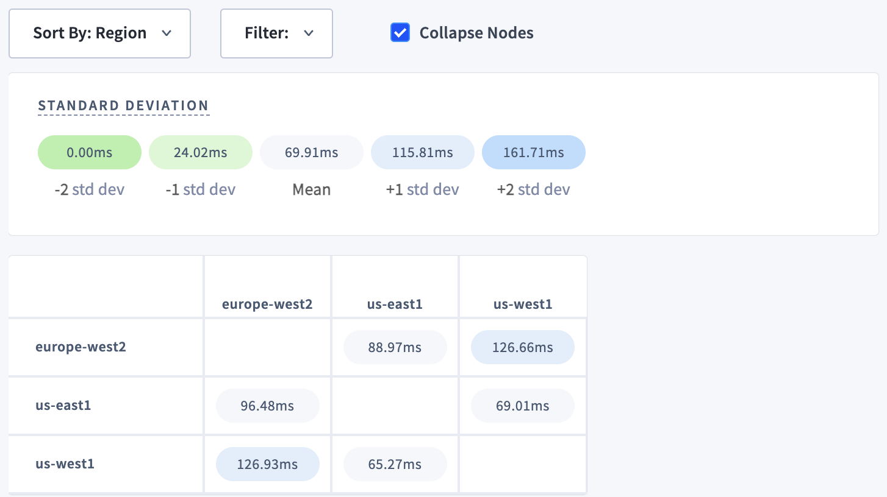Select the europe-west2 column header
The height and width of the screenshot is (497, 887).
click(267, 304)
